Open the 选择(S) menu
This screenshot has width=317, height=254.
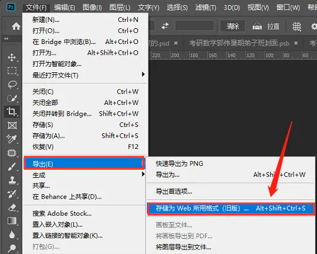(x=177, y=8)
